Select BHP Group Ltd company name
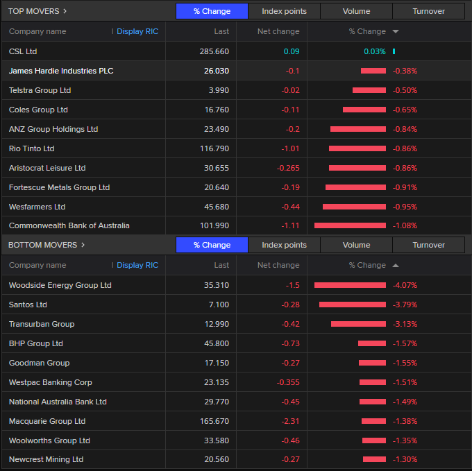 pyautogui.click(x=36, y=343)
